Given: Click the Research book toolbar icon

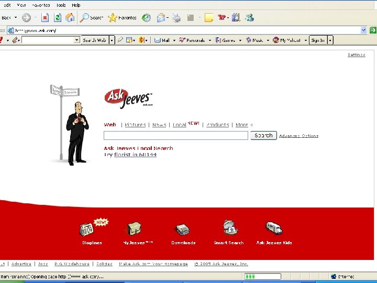Looking at the screenshot, I should (236, 18).
